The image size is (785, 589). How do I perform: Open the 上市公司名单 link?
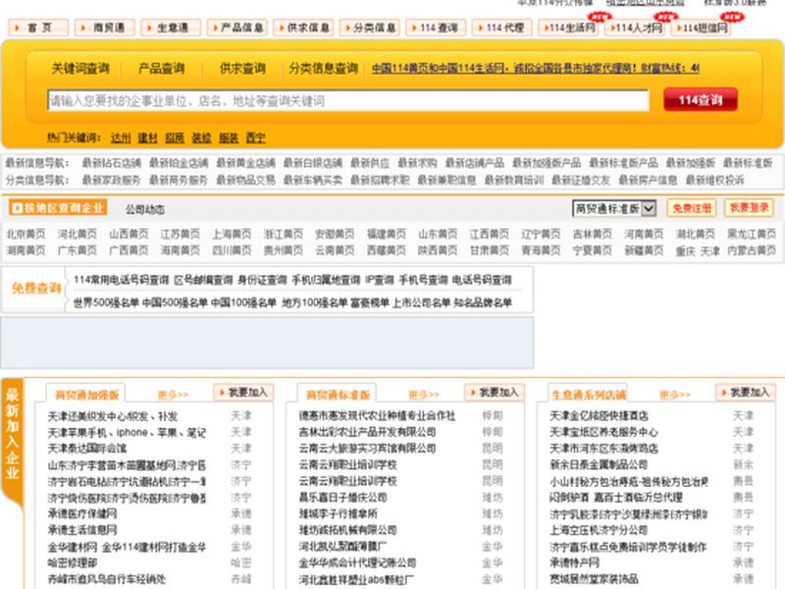pos(421,302)
